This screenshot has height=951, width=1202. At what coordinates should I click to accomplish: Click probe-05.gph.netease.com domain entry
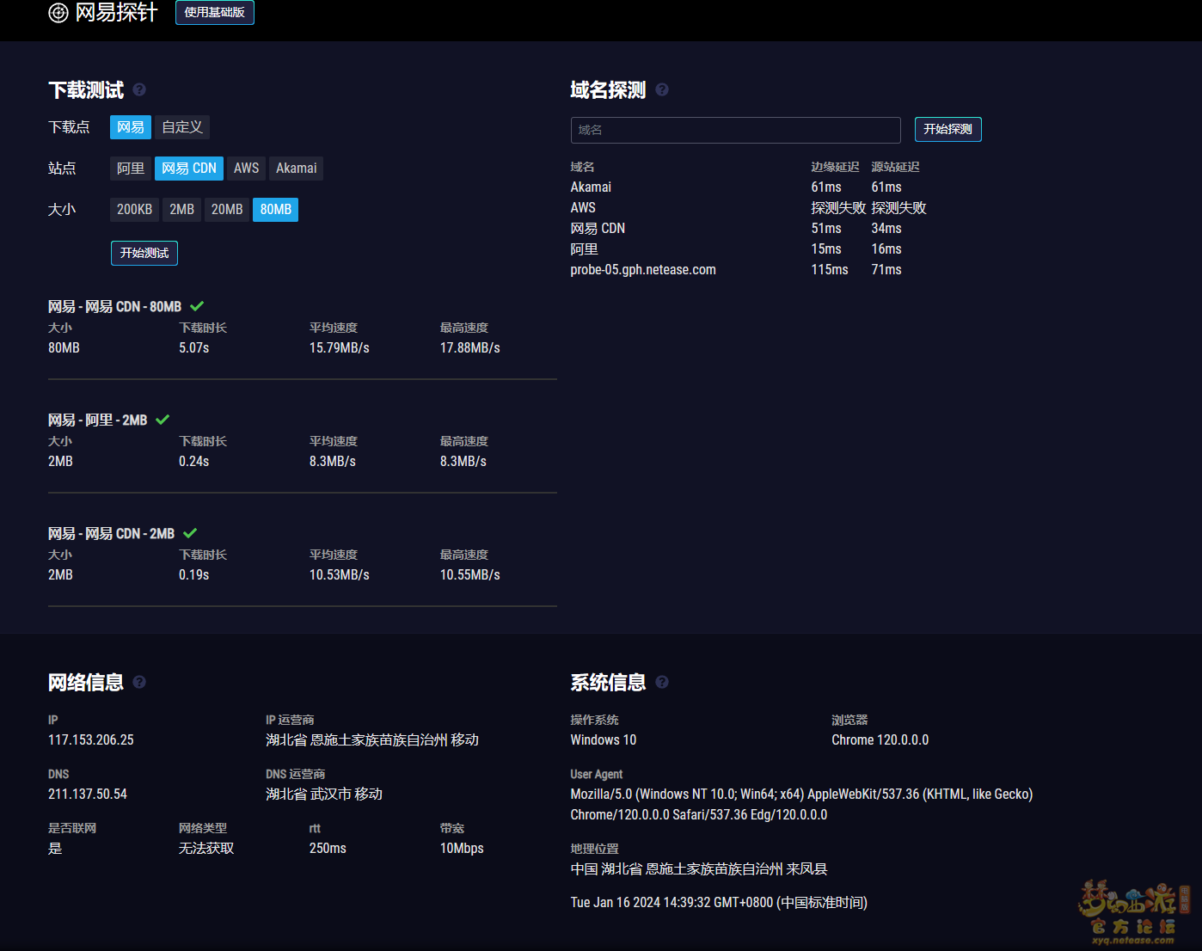(643, 270)
